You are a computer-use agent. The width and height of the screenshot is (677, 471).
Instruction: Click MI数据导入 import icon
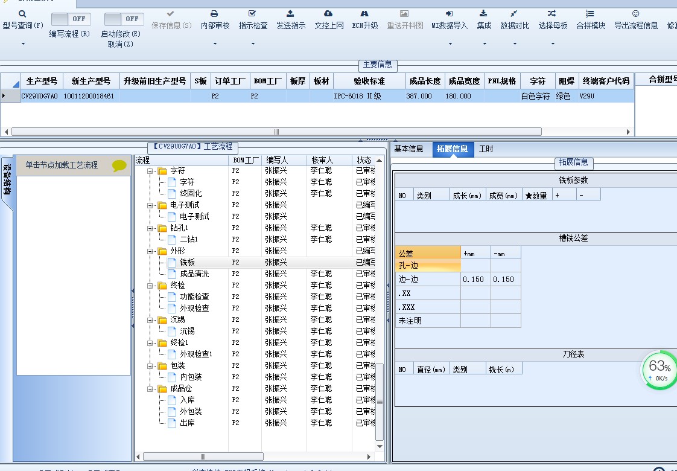click(x=449, y=14)
